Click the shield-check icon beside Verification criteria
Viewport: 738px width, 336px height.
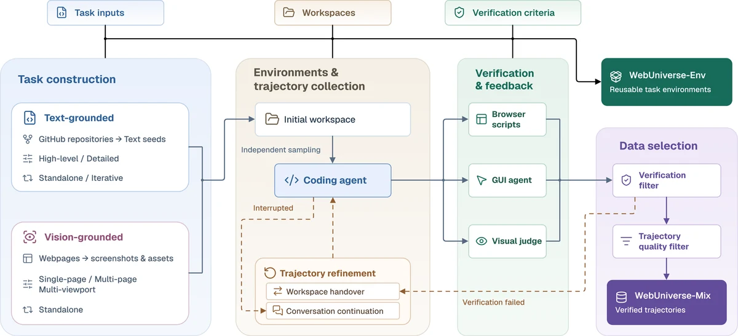(459, 12)
